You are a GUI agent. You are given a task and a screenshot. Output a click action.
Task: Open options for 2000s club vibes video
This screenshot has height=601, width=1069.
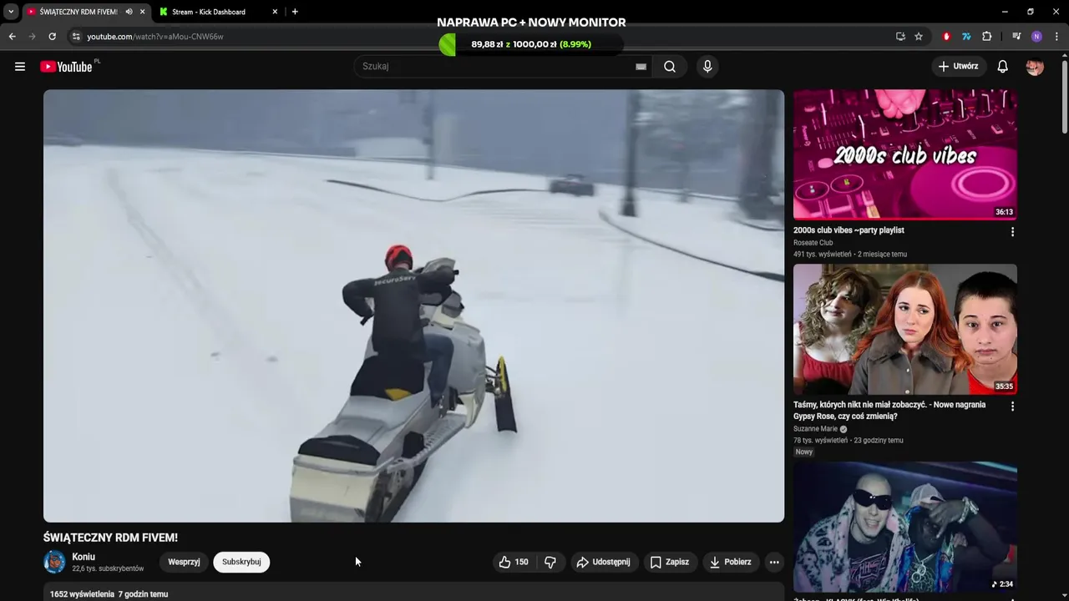click(x=1012, y=232)
